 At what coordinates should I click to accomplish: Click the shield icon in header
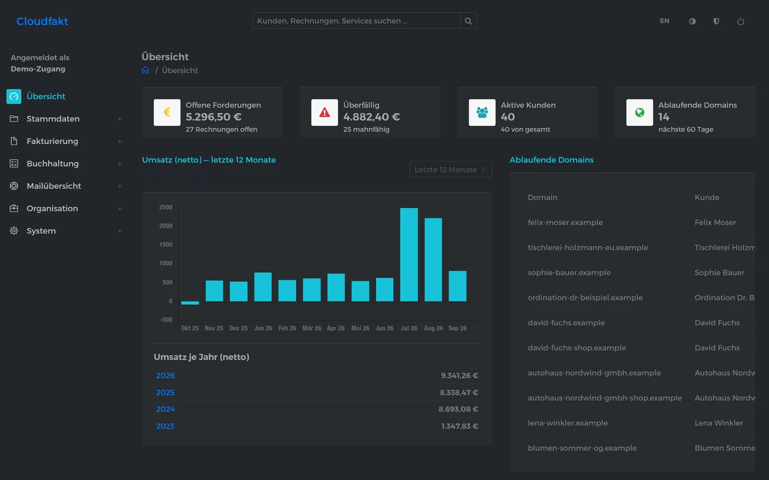pyautogui.click(x=716, y=21)
